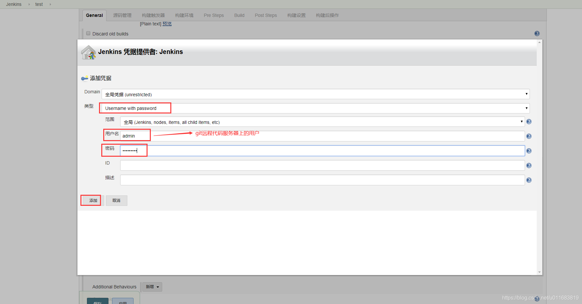582x304 pixels.
Task: Click the dialog scrollbar up arrow
Action: click(x=540, y=42)
